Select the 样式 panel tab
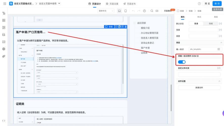Screen dimensions: 224x126 [x=199, y=17]
